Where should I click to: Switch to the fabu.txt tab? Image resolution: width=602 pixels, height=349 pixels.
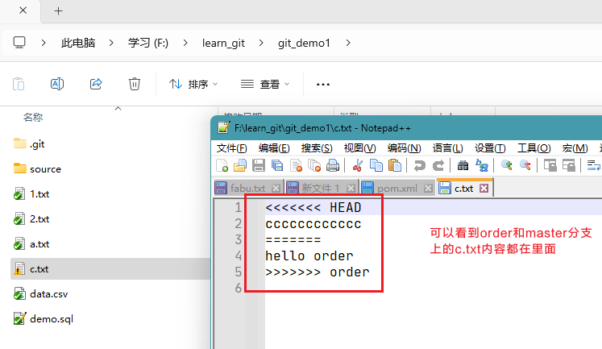pyautogui.click(x=247, y=188)
